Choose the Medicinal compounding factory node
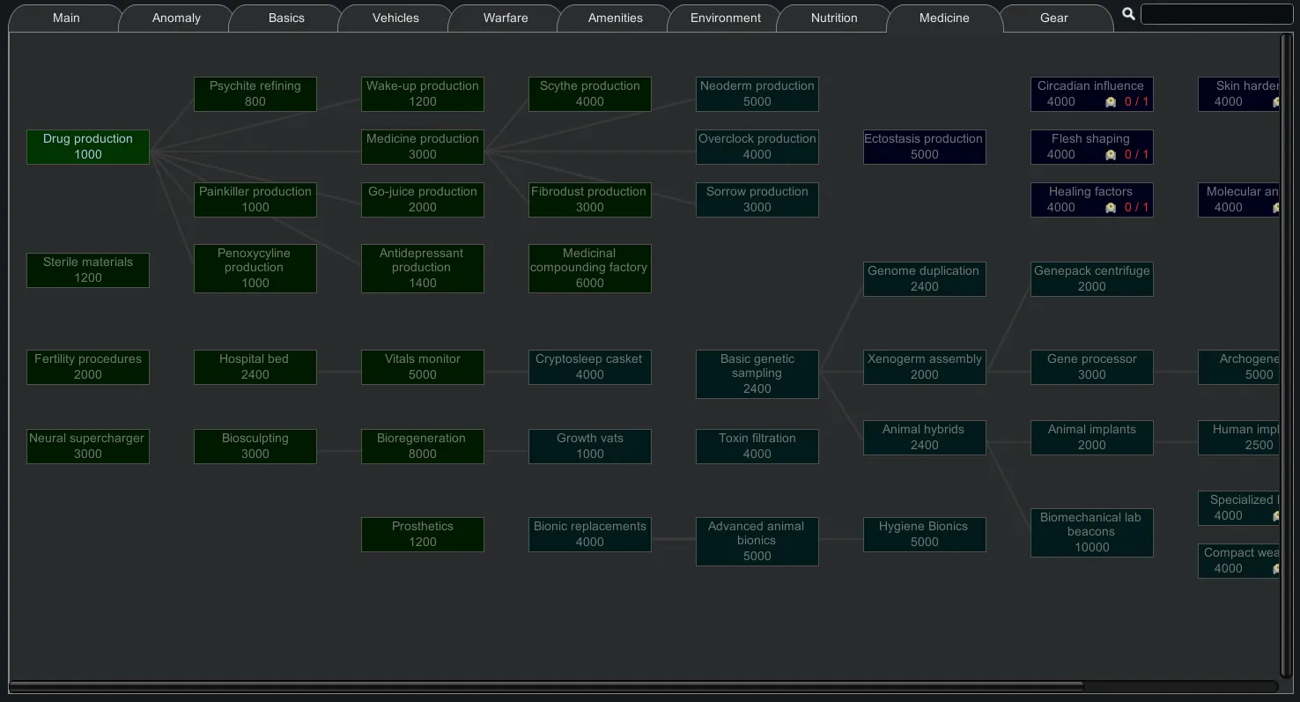The width and height of the screenshot is (1300, 702). pyautogui.click(x=590, y=269)
